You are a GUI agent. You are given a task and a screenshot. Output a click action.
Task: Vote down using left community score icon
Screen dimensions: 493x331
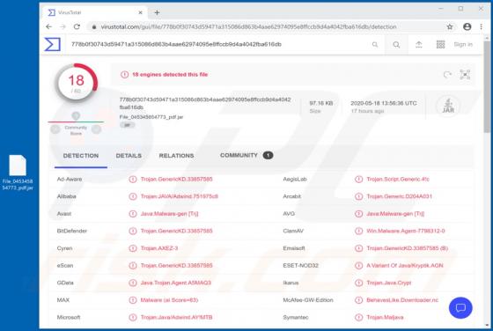(x=55, y=129)
